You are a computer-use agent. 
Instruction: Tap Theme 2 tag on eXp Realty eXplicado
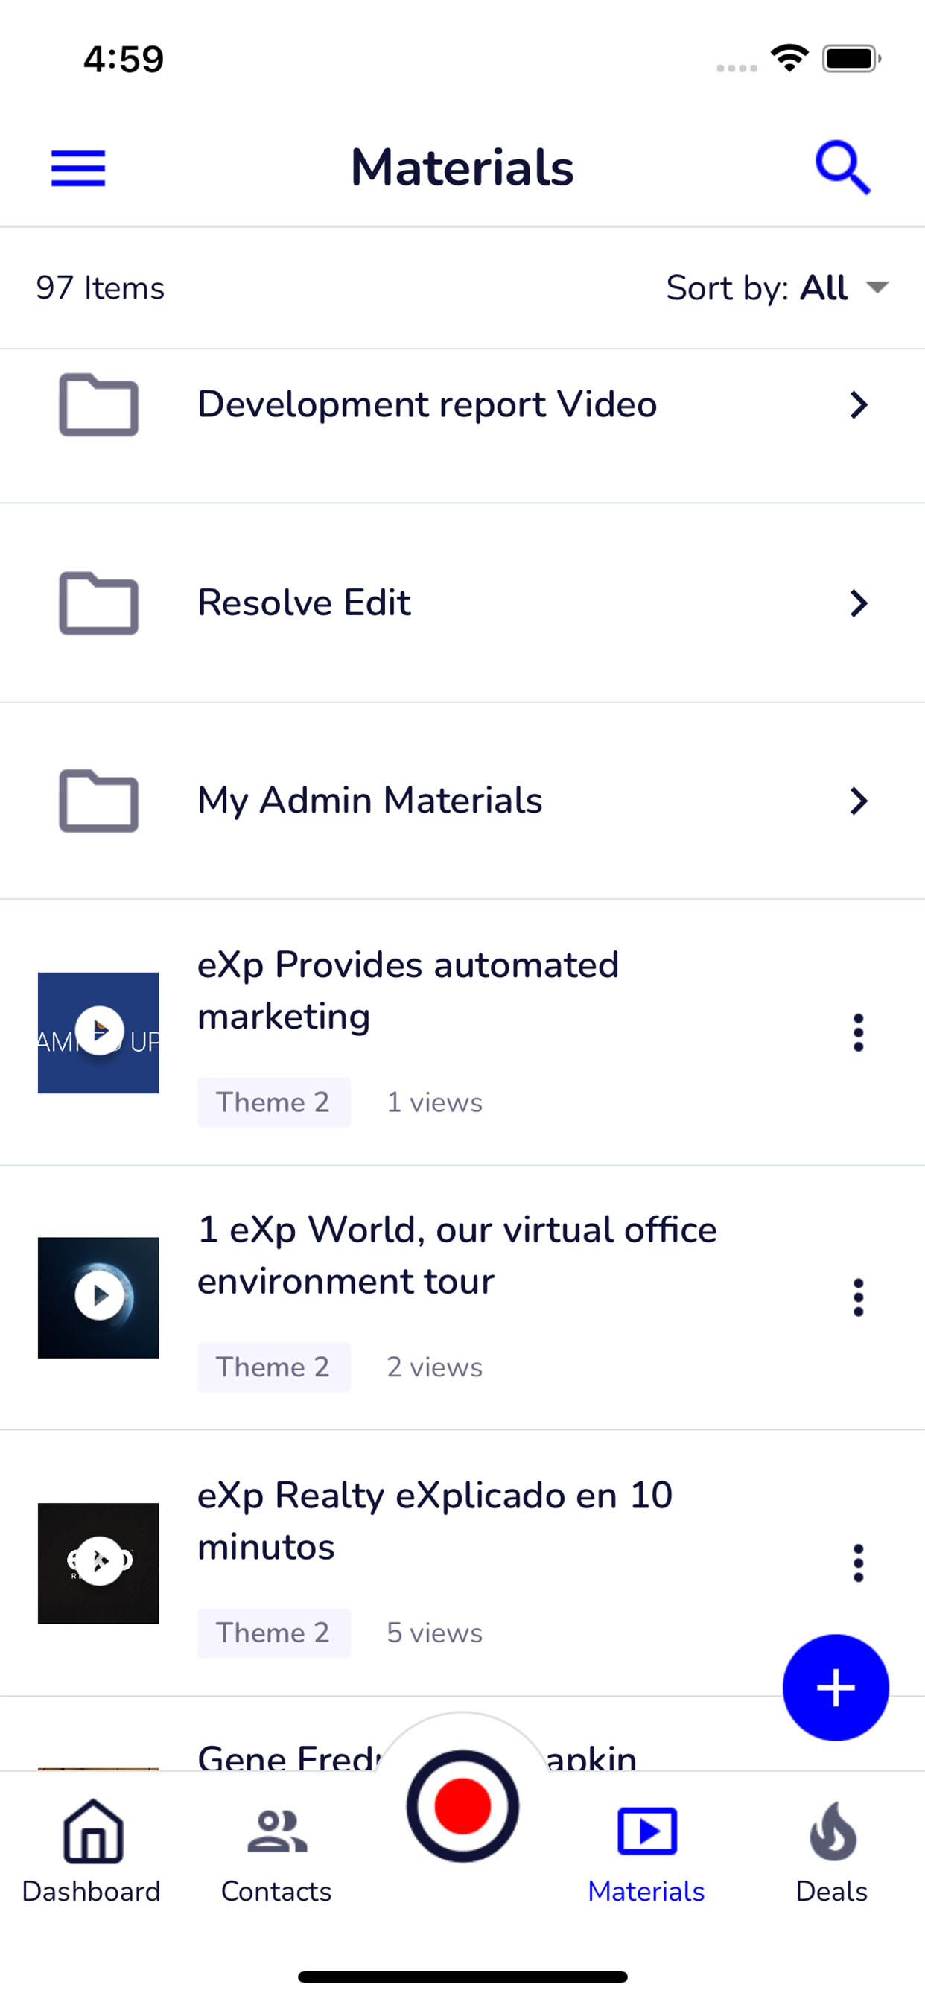coord(273,1633)
